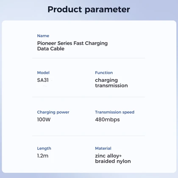Viewport: 178px width, 178px height.
Task: Click the SA31 model value
Action: click(43, 80)
